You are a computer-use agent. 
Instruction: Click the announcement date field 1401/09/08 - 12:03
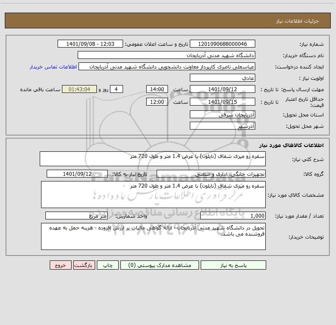click(x=90, y=44)
